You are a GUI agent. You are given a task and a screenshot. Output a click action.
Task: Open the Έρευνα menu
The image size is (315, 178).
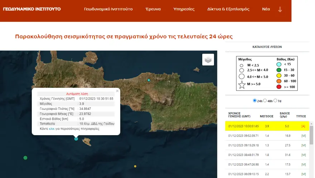[153, 9]
